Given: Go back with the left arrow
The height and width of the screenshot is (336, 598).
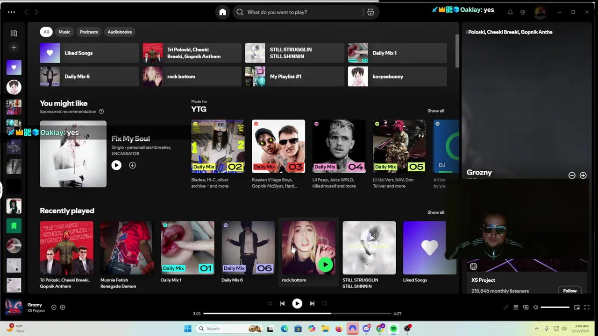Looking at the screenshot, I should (x=26, y=12).
